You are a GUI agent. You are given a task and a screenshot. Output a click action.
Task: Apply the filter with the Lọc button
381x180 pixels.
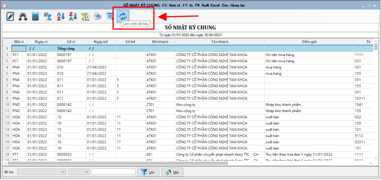[148, 172]
